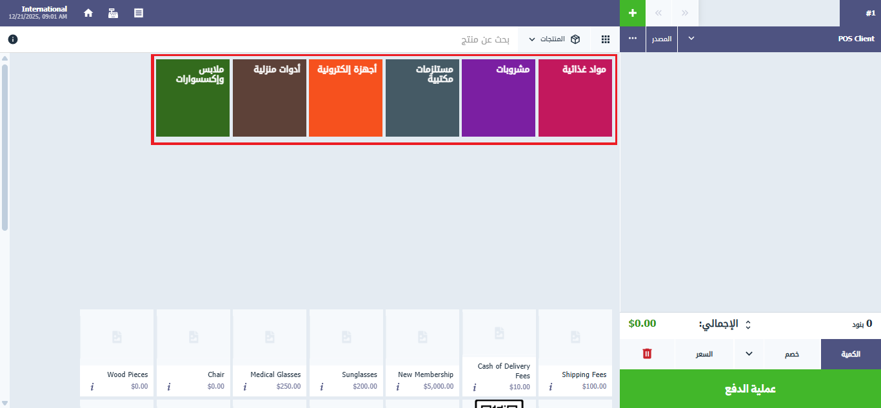This screenshot has height=408, width=881.
Task: Open the invoices list icon in header
Action: [139, 13]
